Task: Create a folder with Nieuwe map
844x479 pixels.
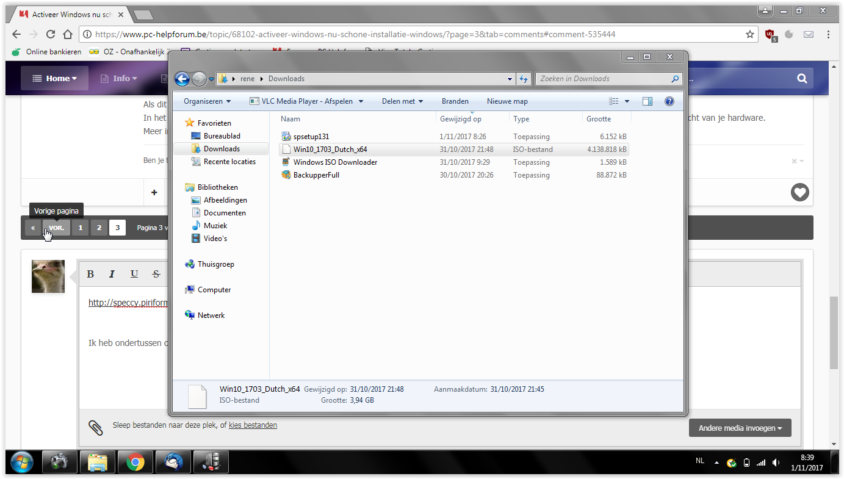Action: pyautogui.click(x=507, y=101)
